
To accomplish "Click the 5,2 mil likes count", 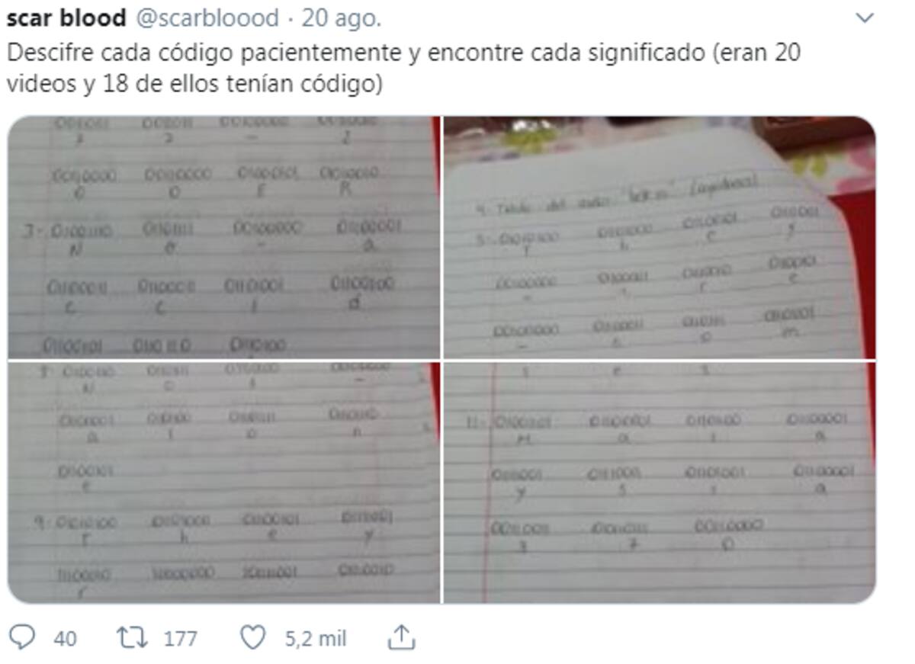I will point(316,638).
